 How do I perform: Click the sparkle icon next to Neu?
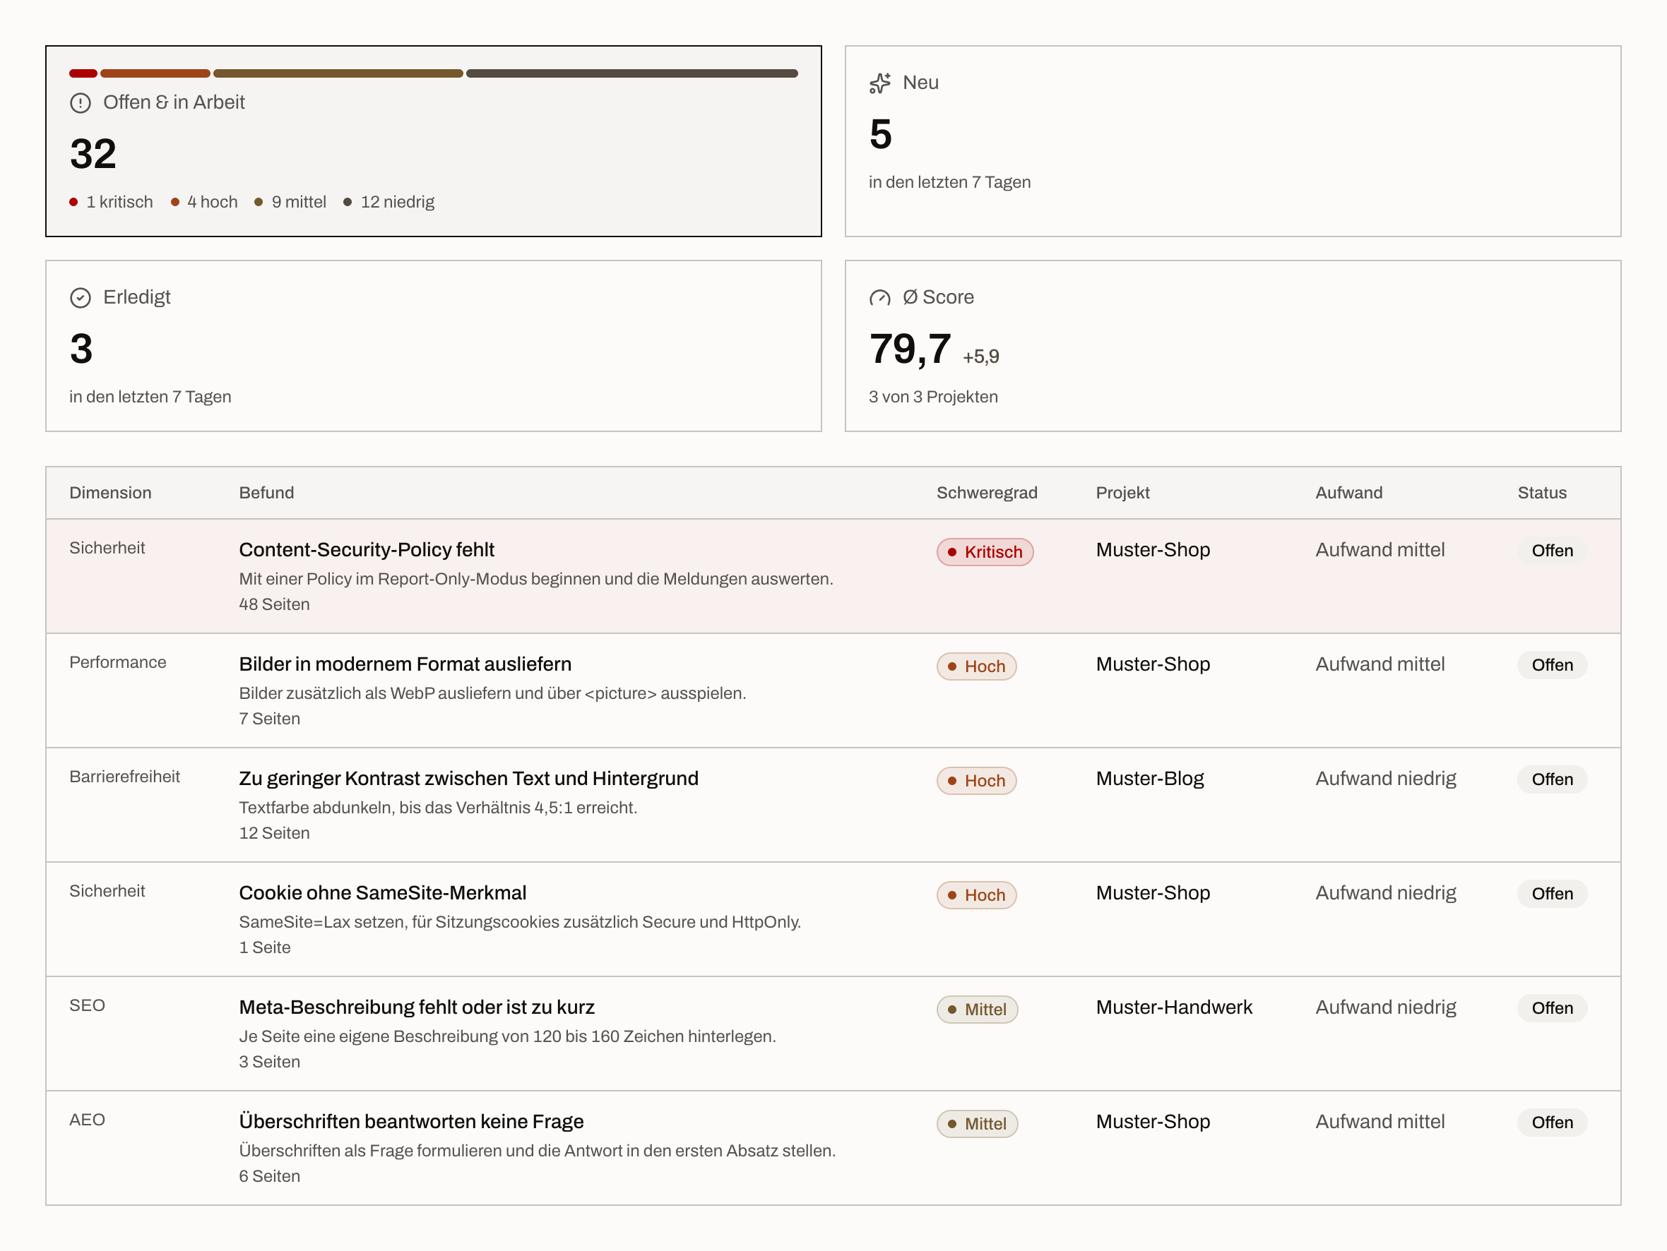pyautogui.click(x=879, y=83)
